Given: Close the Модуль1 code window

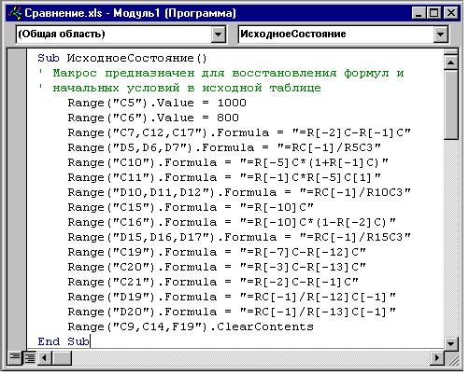Looking at the screenshot, I should click(x=450, y=13).
